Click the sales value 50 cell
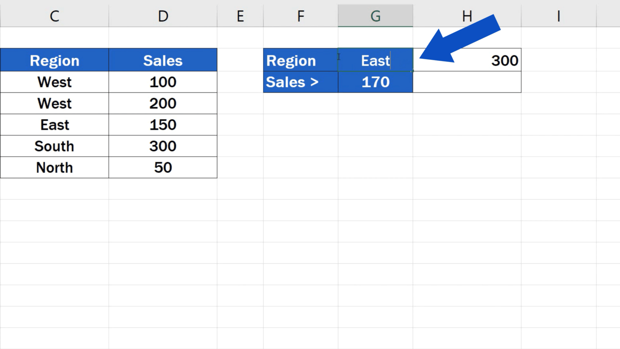 [163, 167]
